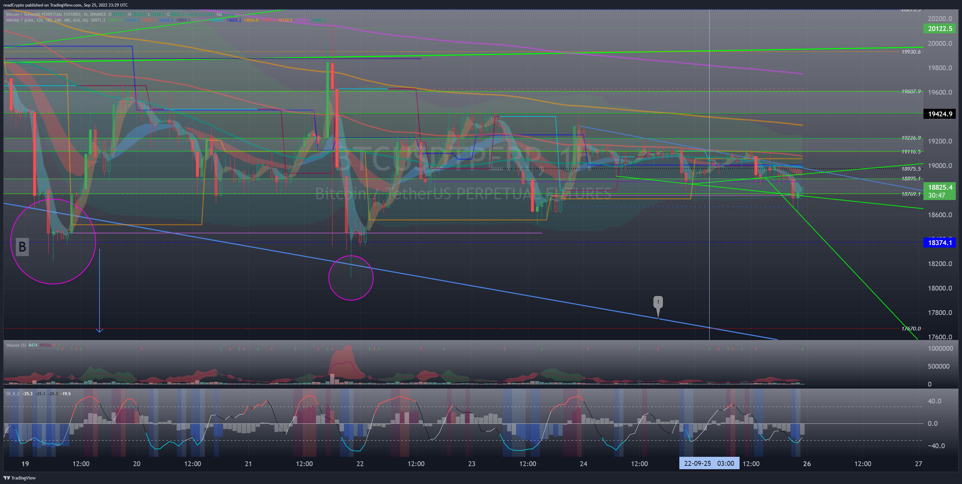
Task: Click the 17600.0 price scale tick
Action: [x=940, y=337]
